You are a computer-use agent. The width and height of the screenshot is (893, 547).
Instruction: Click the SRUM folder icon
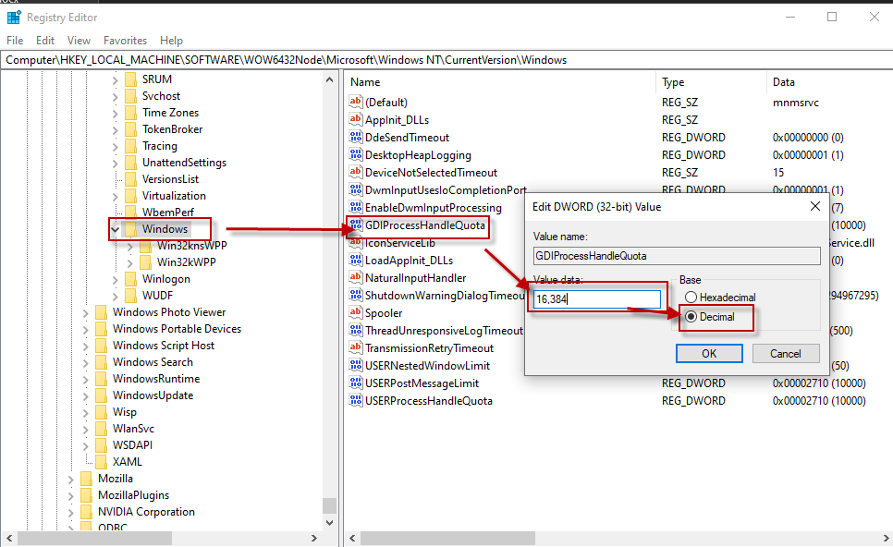(x=131, y=79)
